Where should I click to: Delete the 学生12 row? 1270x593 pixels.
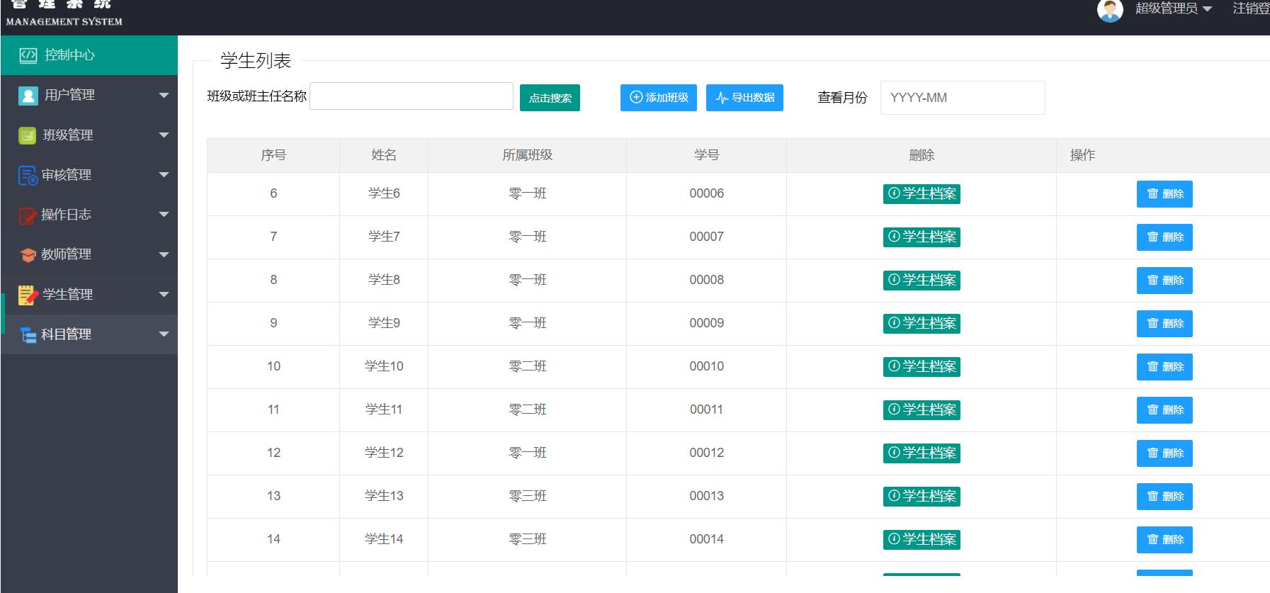pos(1164,453)
